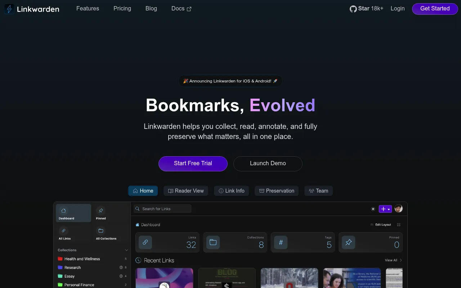The image size is (461, 288).
Task: Open the recent link thumbnail showing two people
Action: pyautogui.click(x=352, y=278)
